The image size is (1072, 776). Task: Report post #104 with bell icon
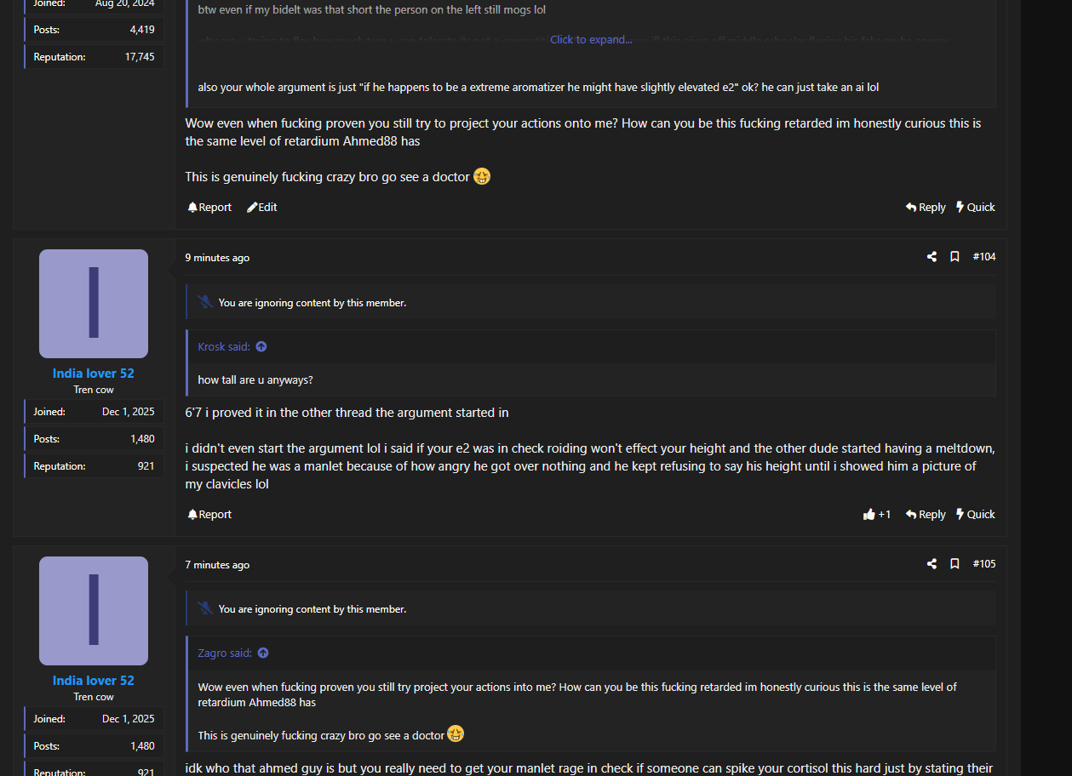[209, 515]
